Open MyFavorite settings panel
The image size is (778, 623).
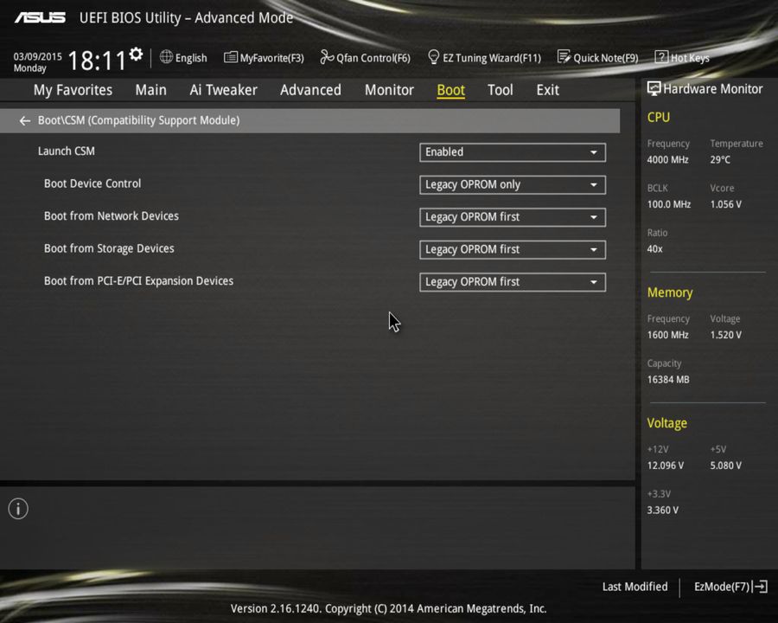pos(264,57)
